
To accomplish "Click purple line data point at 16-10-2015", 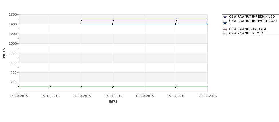I will (x=82, y=20).
